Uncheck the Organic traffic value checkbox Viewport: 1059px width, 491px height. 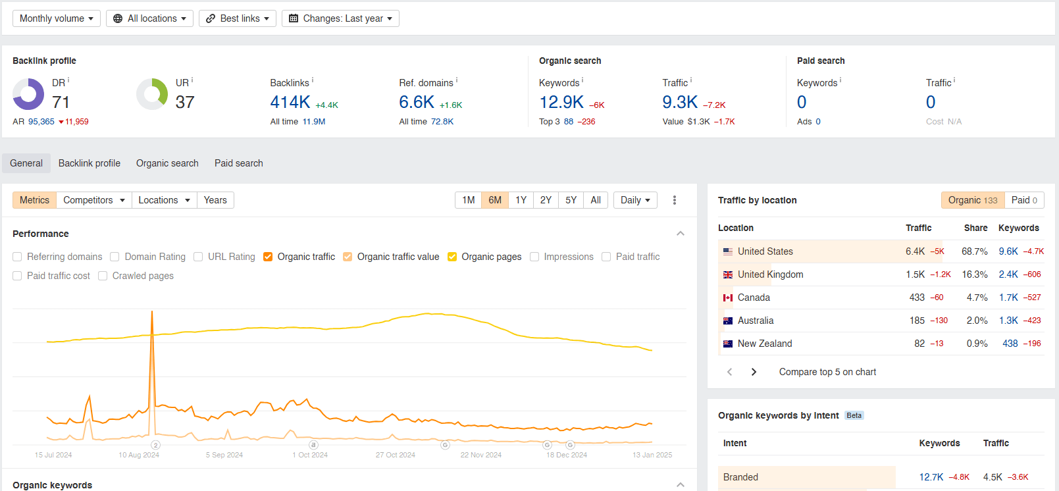tap(348, 257)
